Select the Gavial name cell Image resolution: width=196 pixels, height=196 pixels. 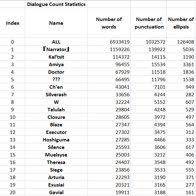pos(56,192)
